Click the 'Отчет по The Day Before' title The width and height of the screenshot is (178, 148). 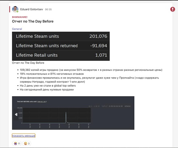33,21
